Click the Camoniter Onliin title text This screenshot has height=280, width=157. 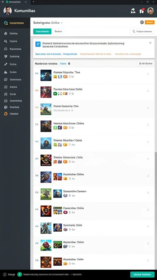[x=74, y=208]
